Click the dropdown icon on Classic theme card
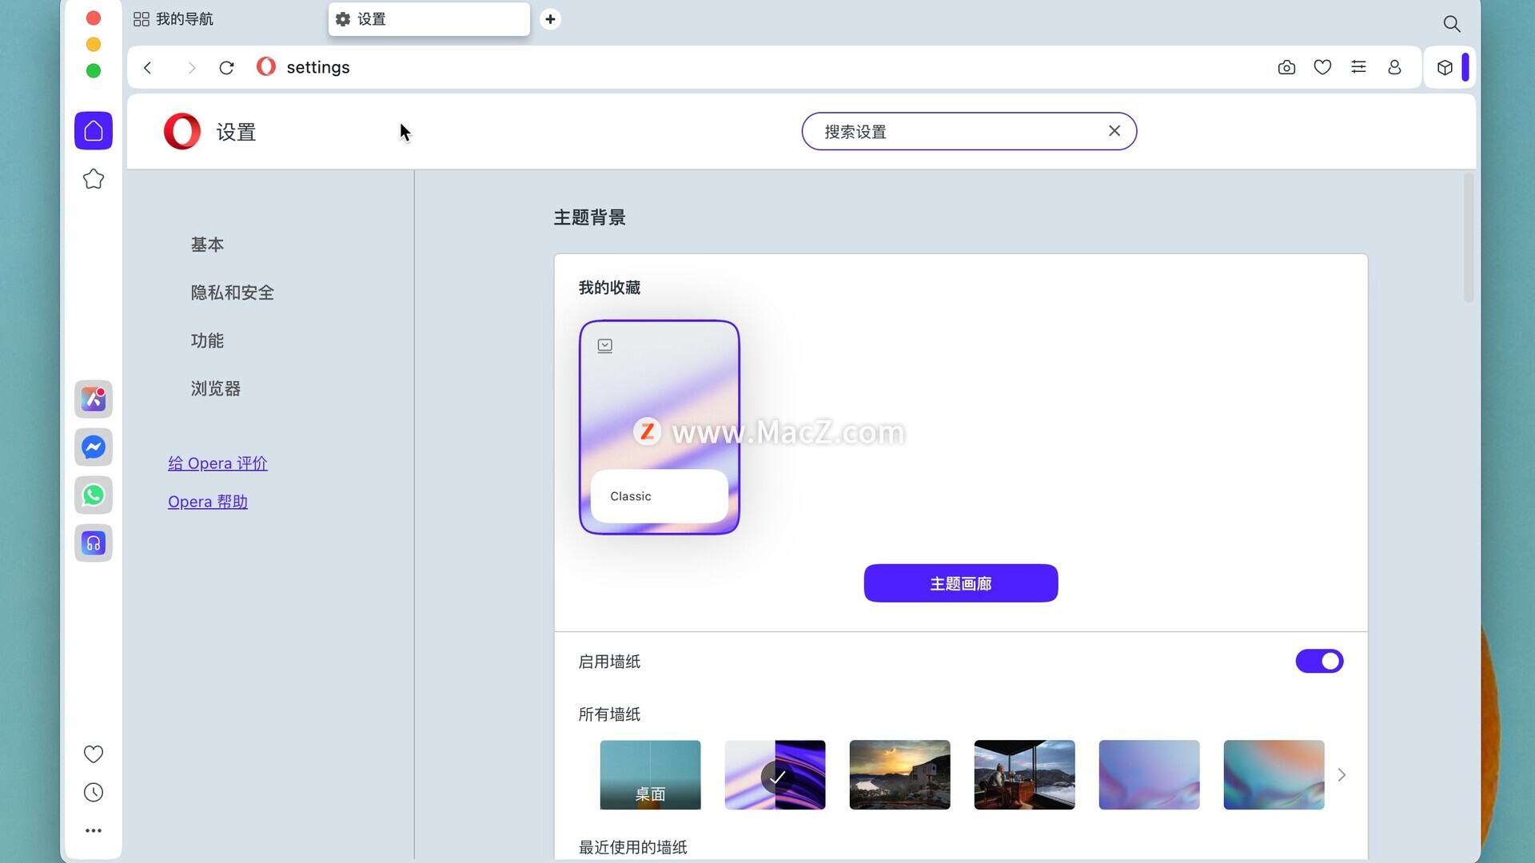Screen dimensions: 1535x863 click(x=605, y=345)
